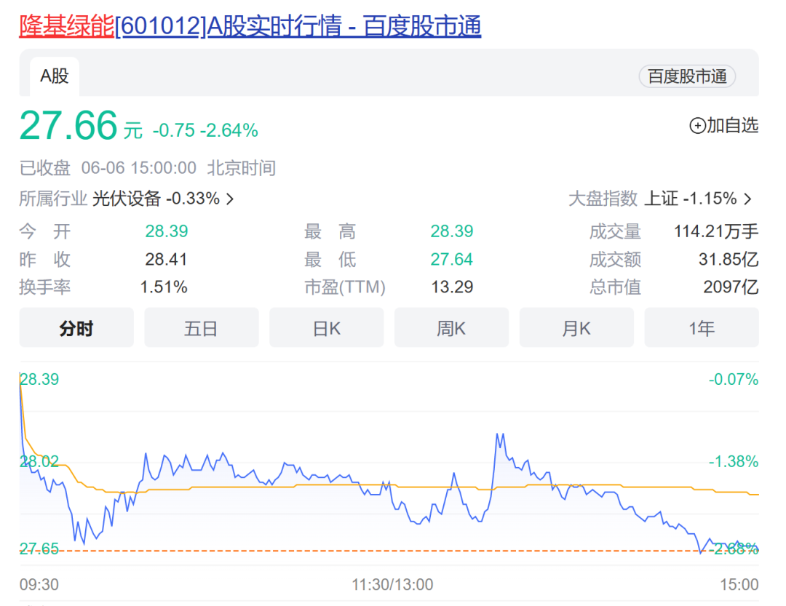Switch to the 分时 chart tab
Viewport: 786px width, 606px height.
point(76,328)
